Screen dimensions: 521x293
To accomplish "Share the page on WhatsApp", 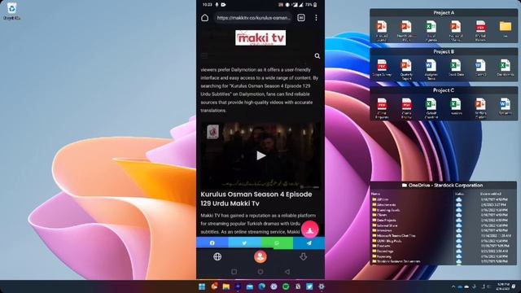I will [x=277, y=243].
